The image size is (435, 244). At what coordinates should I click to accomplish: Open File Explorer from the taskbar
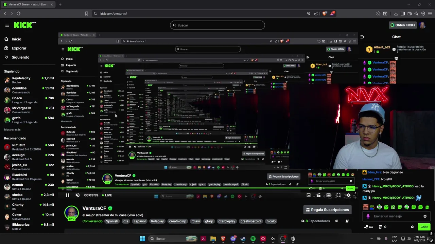pos(213,239)
